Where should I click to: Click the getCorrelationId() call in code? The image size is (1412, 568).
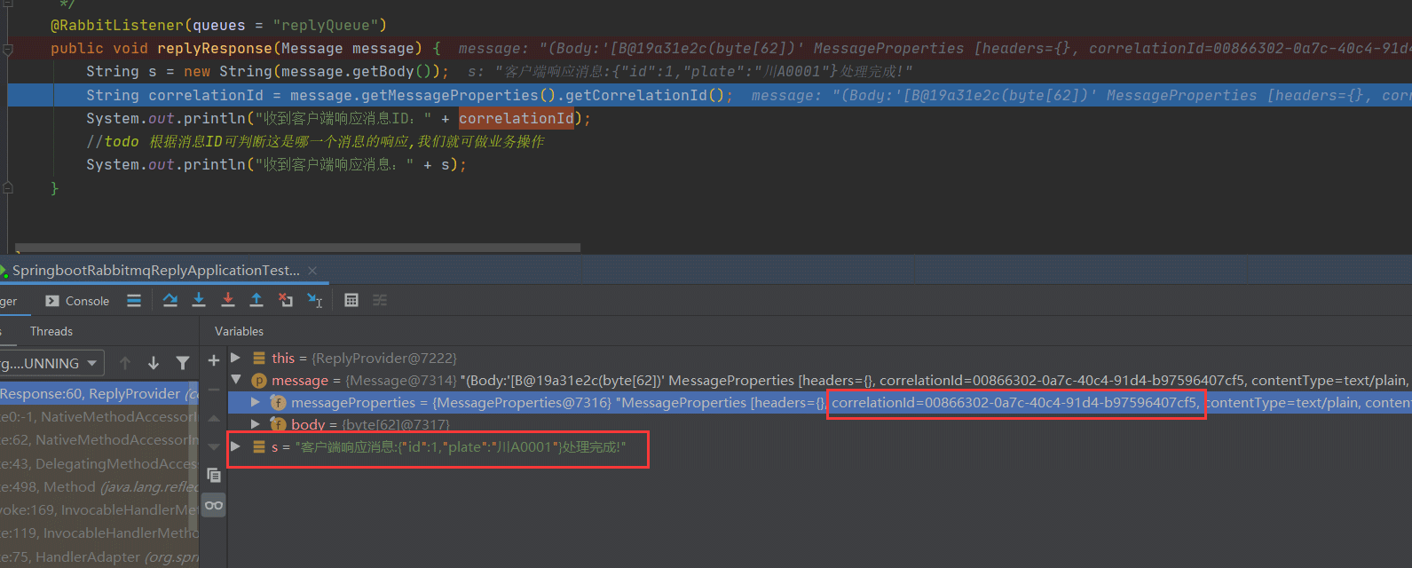tap(644, 95)
